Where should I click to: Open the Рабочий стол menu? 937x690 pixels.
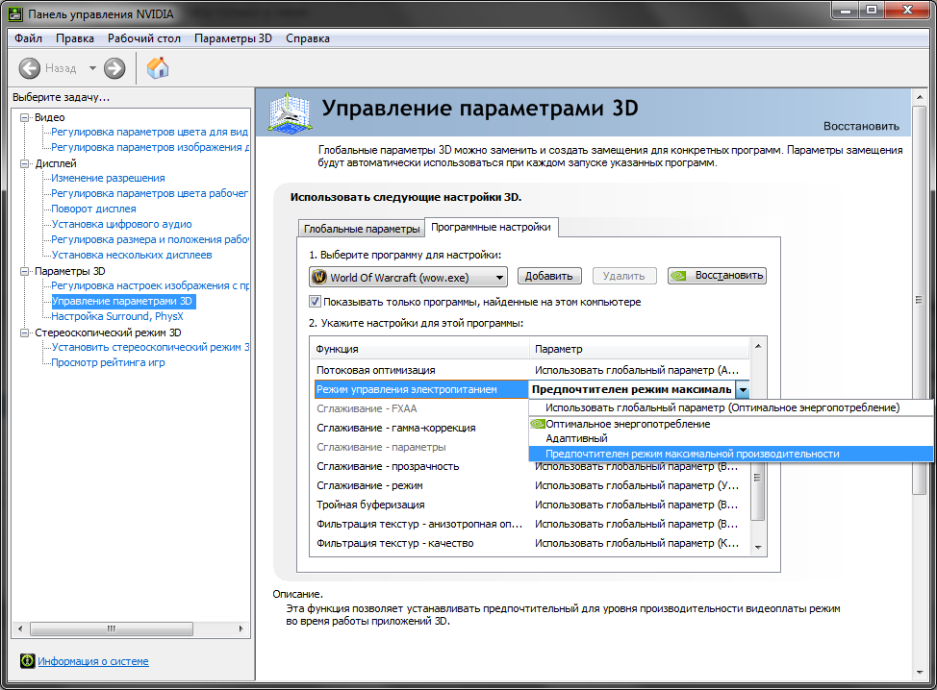[144, 38]
